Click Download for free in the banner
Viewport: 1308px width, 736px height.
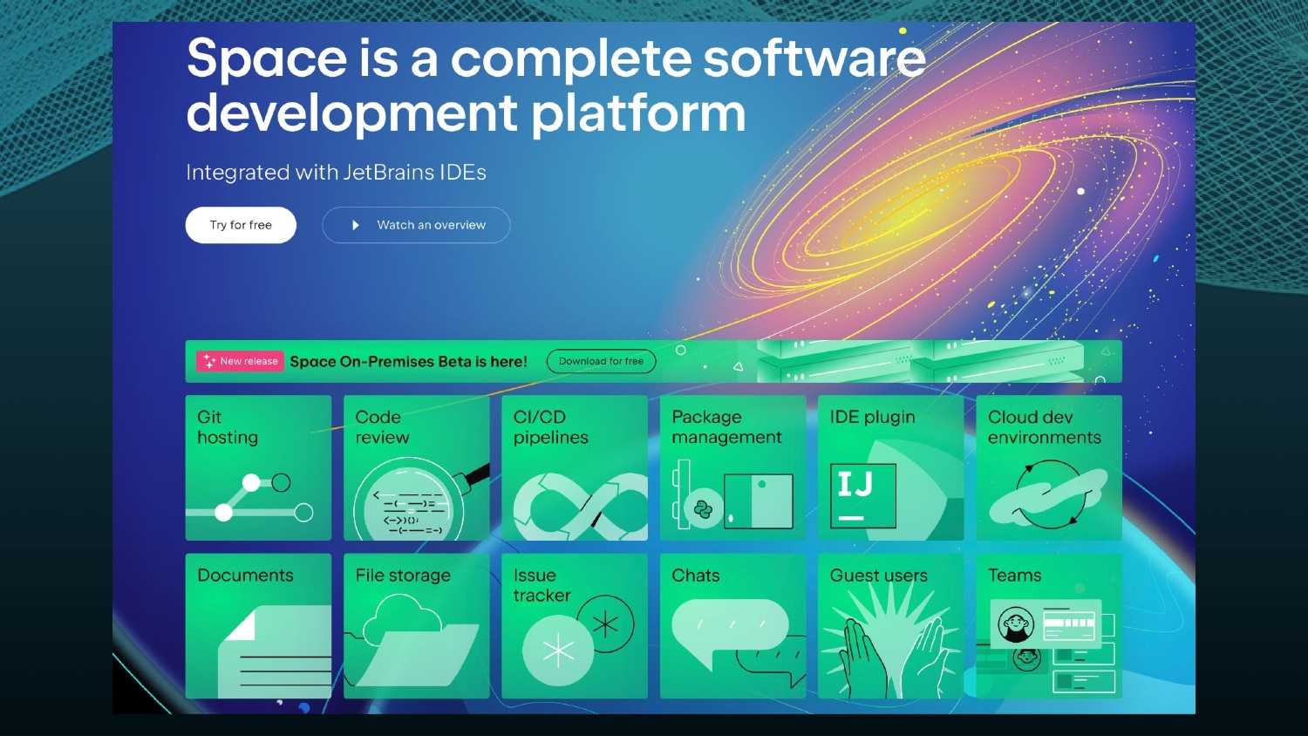[x=601, y=361]
